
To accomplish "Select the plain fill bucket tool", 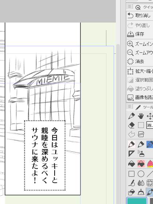I will [132, 164].
